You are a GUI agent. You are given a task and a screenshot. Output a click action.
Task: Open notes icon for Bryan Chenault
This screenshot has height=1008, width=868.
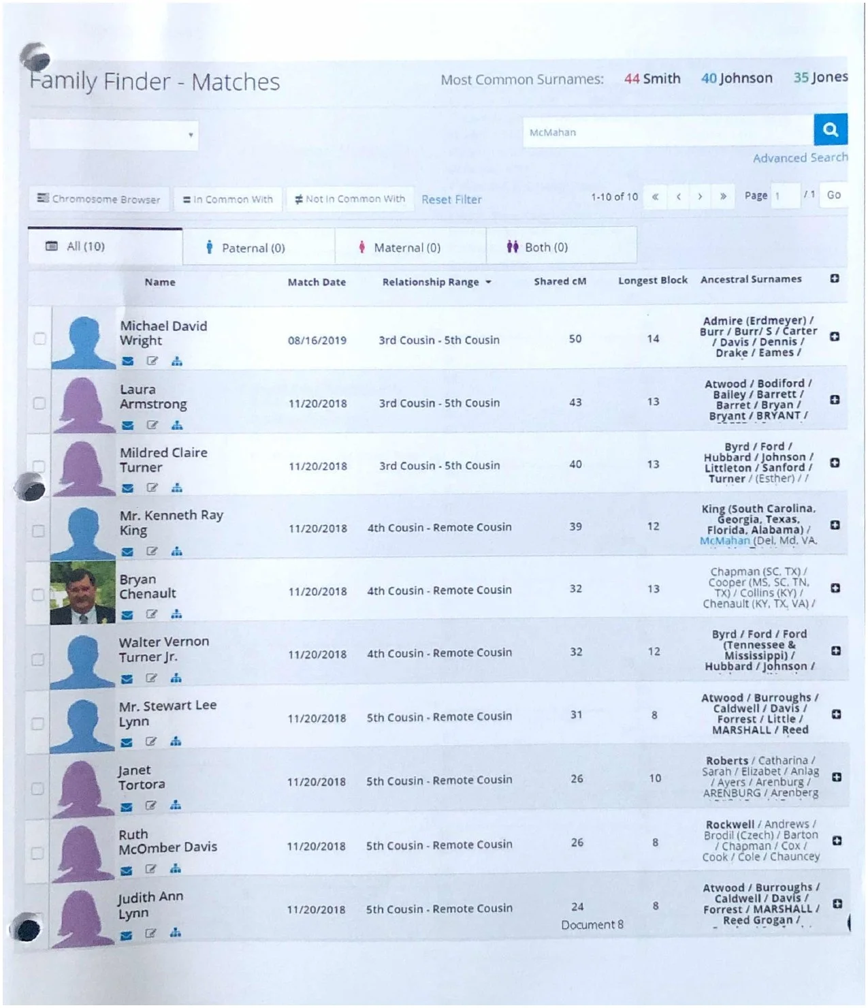pos(152,614)
